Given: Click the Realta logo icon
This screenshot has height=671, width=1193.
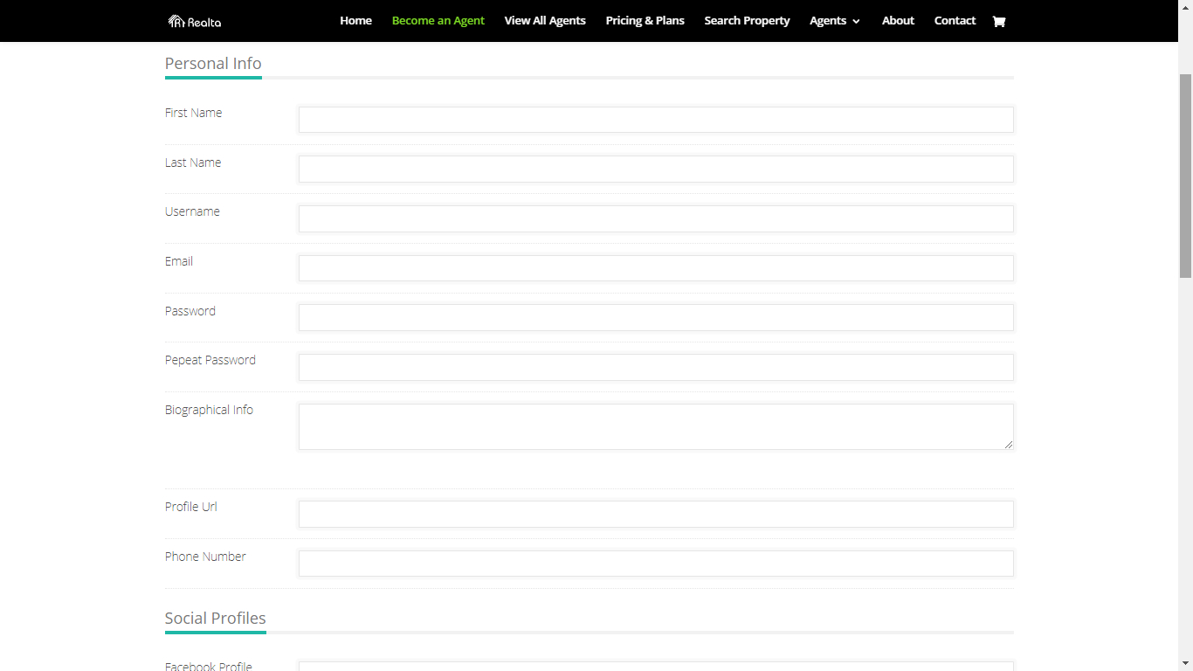Looking at the screenshot, I should click(176, 21).
